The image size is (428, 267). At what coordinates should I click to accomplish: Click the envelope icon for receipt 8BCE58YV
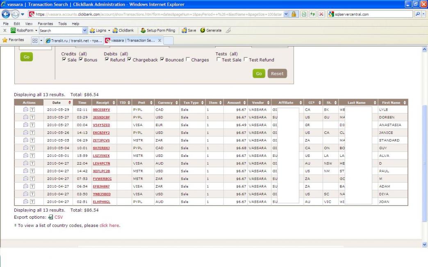pyautogui.click(x=25, y=110)
